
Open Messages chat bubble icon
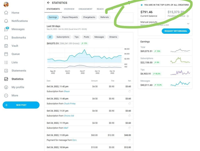pos(6,29)
